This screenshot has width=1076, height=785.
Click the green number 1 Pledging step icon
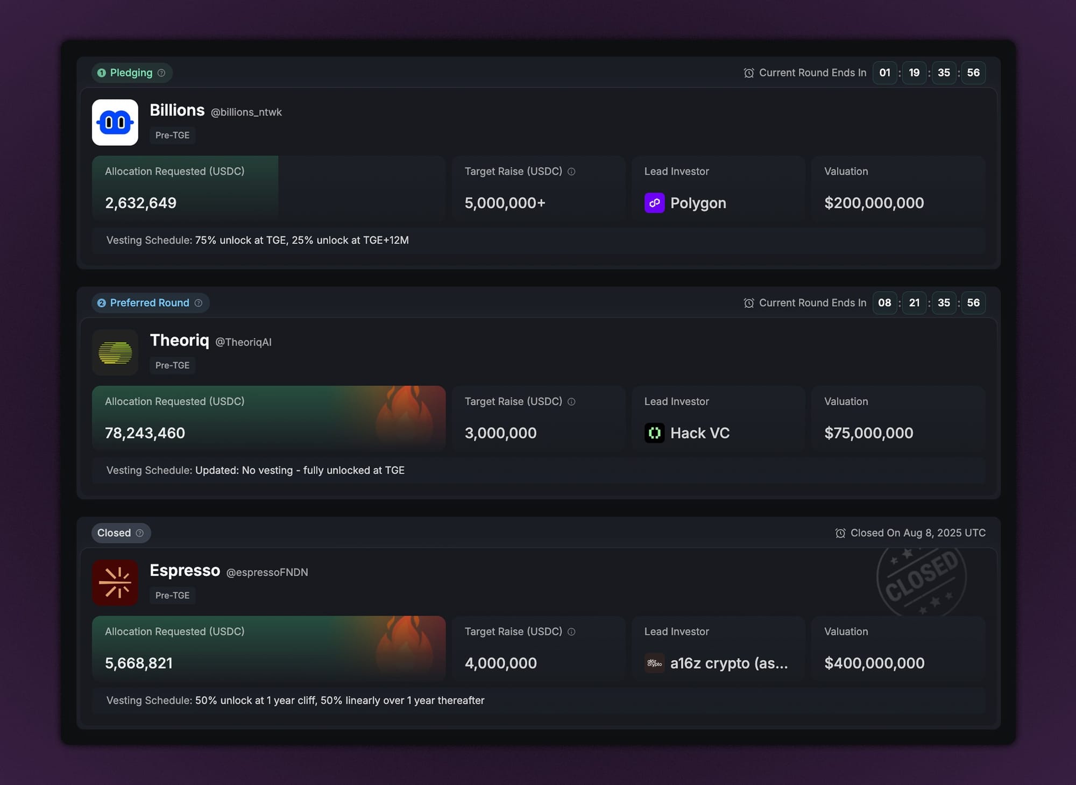pyautogui.click(x=102, y=73)
